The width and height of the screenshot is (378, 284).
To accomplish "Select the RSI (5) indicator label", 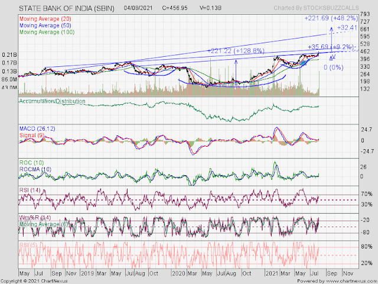I will pyautogui.click(x=28, y=246).
